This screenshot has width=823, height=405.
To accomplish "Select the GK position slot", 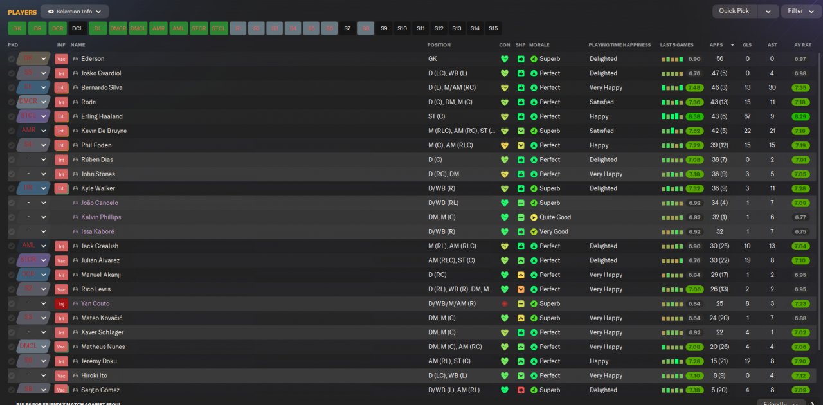I will point(17,28).
